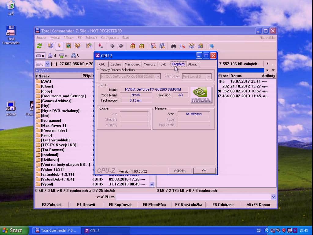Switch to the CPU tab in CPU-Z
Image resolution: width=313 pixels, height=235 pixels.
pos(102,64)
